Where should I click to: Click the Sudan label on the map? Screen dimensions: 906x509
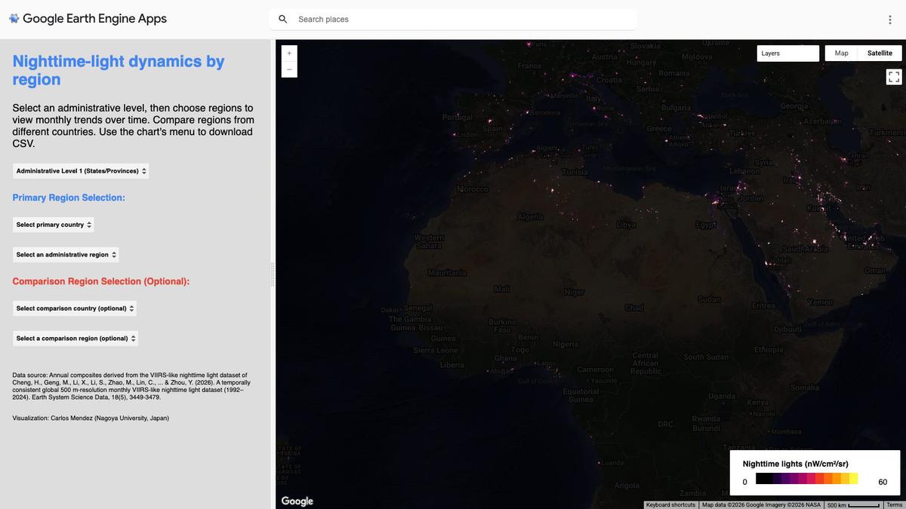709,299
